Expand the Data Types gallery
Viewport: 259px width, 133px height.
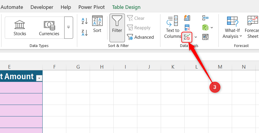pyautogui.click(x=69, y=27)
